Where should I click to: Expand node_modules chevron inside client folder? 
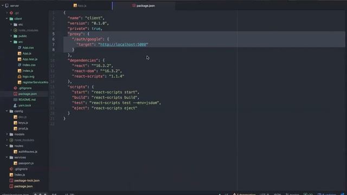click(x=11, y=30)
